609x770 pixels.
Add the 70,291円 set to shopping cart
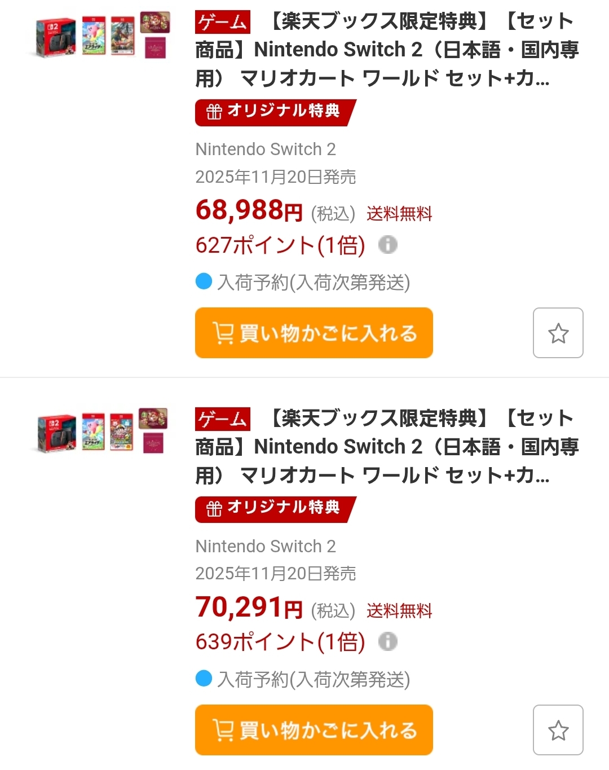click(314, 730)
